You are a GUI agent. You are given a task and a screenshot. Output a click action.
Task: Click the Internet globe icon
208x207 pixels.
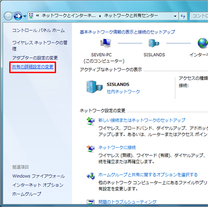[x=203, y=43]
